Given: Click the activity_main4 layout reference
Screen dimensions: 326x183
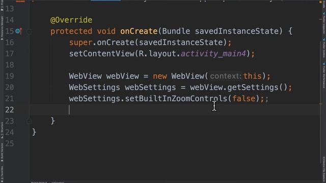Looking at the screenshot, I should (x=213, y=54).
